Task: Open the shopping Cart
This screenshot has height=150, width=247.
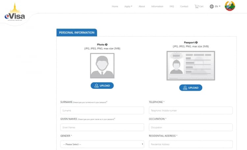Action: [199, 7]
